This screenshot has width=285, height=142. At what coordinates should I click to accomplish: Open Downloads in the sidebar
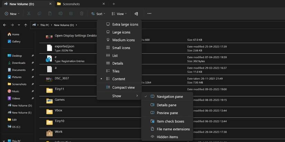19,63
